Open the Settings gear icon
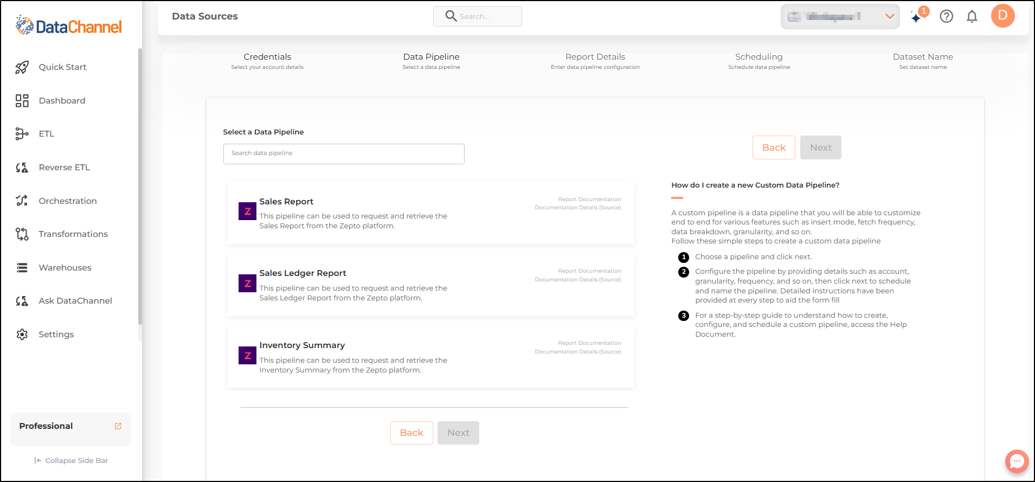Screen dimensions: 1035x482 [22, 335]
